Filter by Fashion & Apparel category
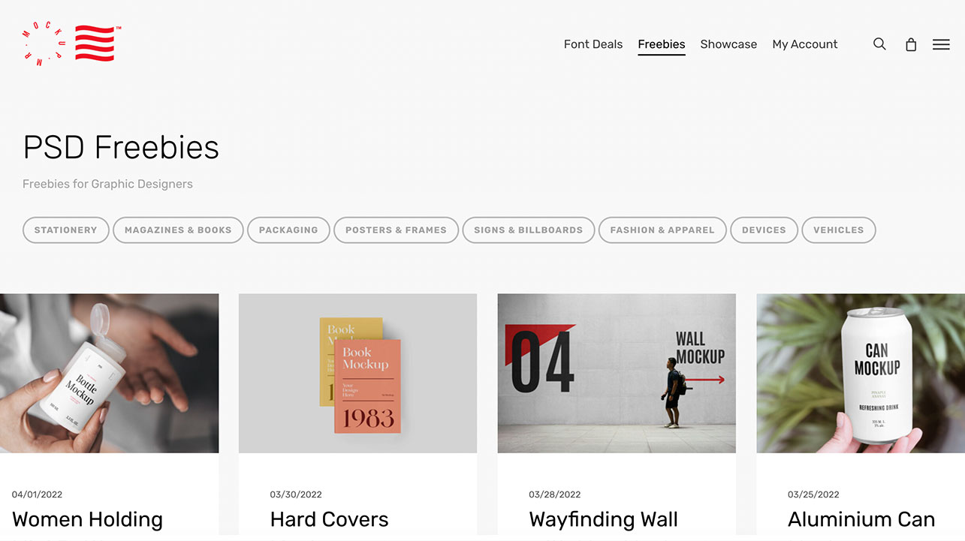This screenshot has width=965, height=541. [x=662, y=230]
